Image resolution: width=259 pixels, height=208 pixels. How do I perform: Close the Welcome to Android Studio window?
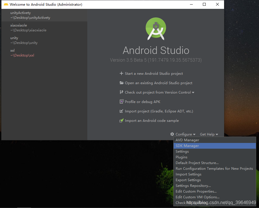[x=217, y=5]
